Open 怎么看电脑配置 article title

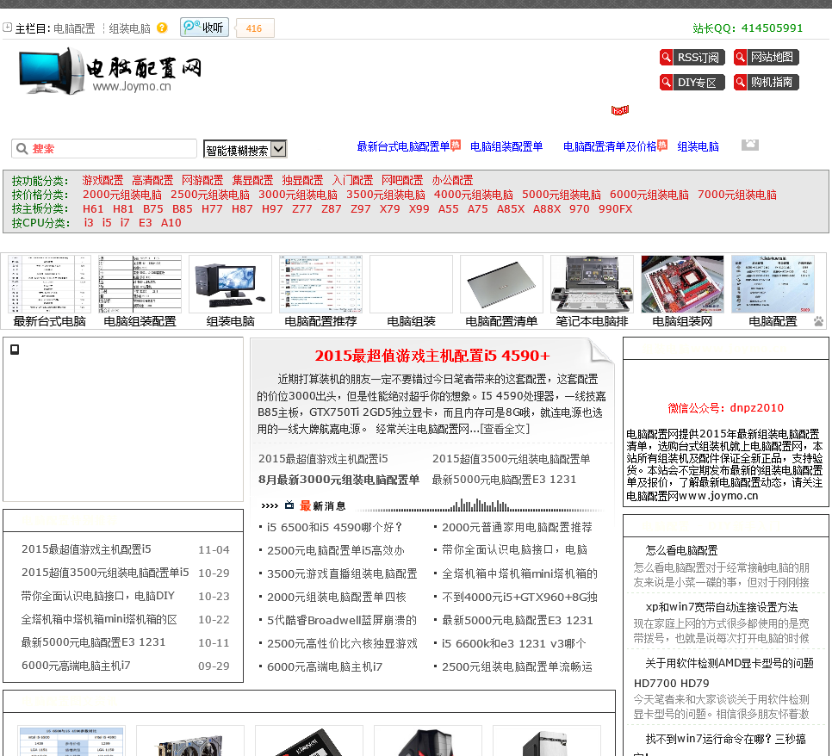click(681, 550)
